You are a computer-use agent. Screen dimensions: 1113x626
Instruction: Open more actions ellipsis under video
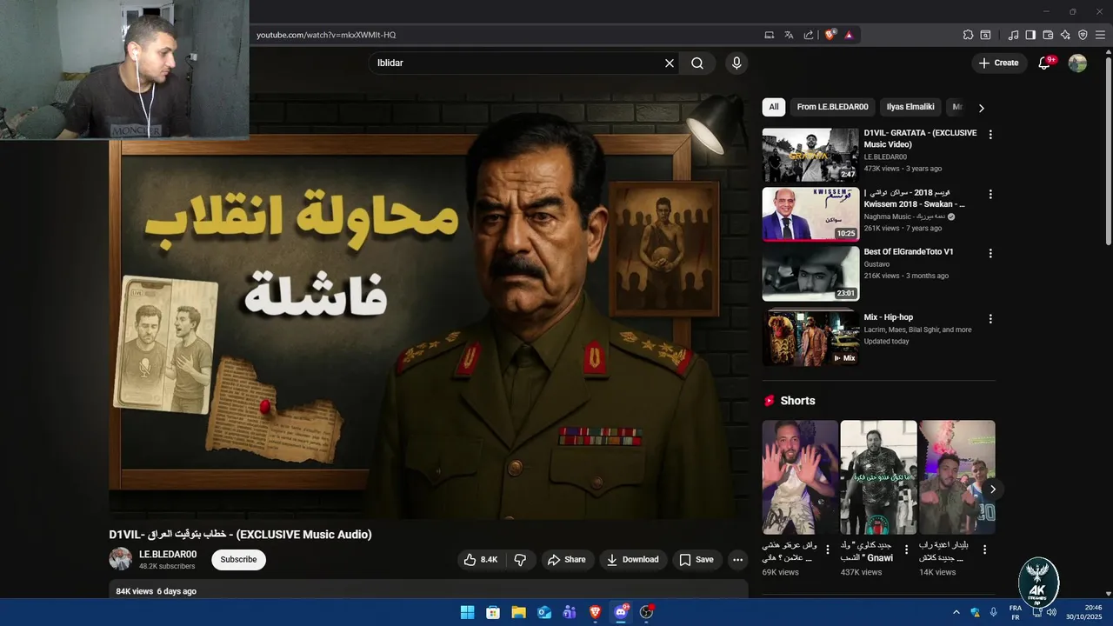[x=737, y=560]
